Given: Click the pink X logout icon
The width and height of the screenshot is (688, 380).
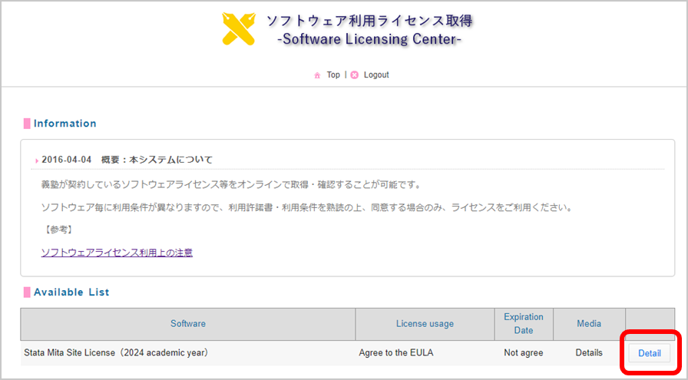Looking at the screenshot, I should [355, 75].
